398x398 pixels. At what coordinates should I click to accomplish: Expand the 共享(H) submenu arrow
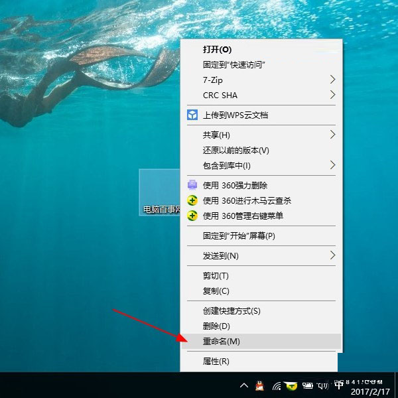coord(332,134)
